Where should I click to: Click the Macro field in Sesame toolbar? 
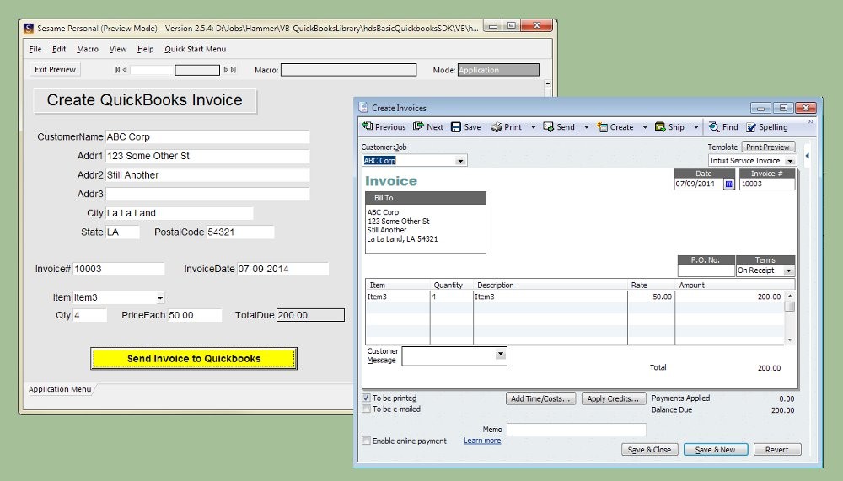pos(348,70)
